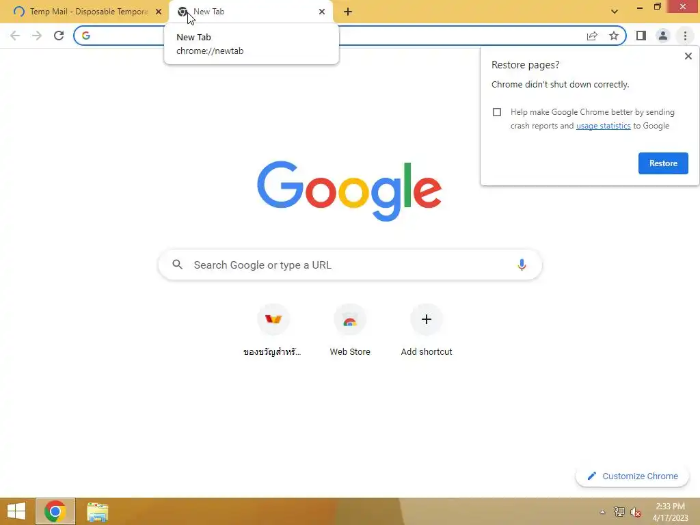Click the Google search box
The height and width of the screenshot is (525, 700).
tap(350, 265)
